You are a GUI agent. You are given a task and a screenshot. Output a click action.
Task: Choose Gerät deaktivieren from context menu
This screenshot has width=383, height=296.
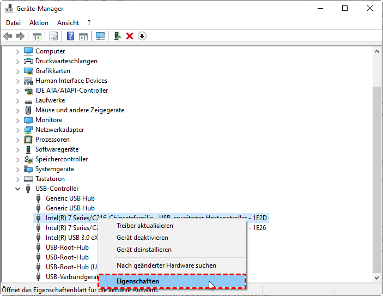(x=172, y=238)
